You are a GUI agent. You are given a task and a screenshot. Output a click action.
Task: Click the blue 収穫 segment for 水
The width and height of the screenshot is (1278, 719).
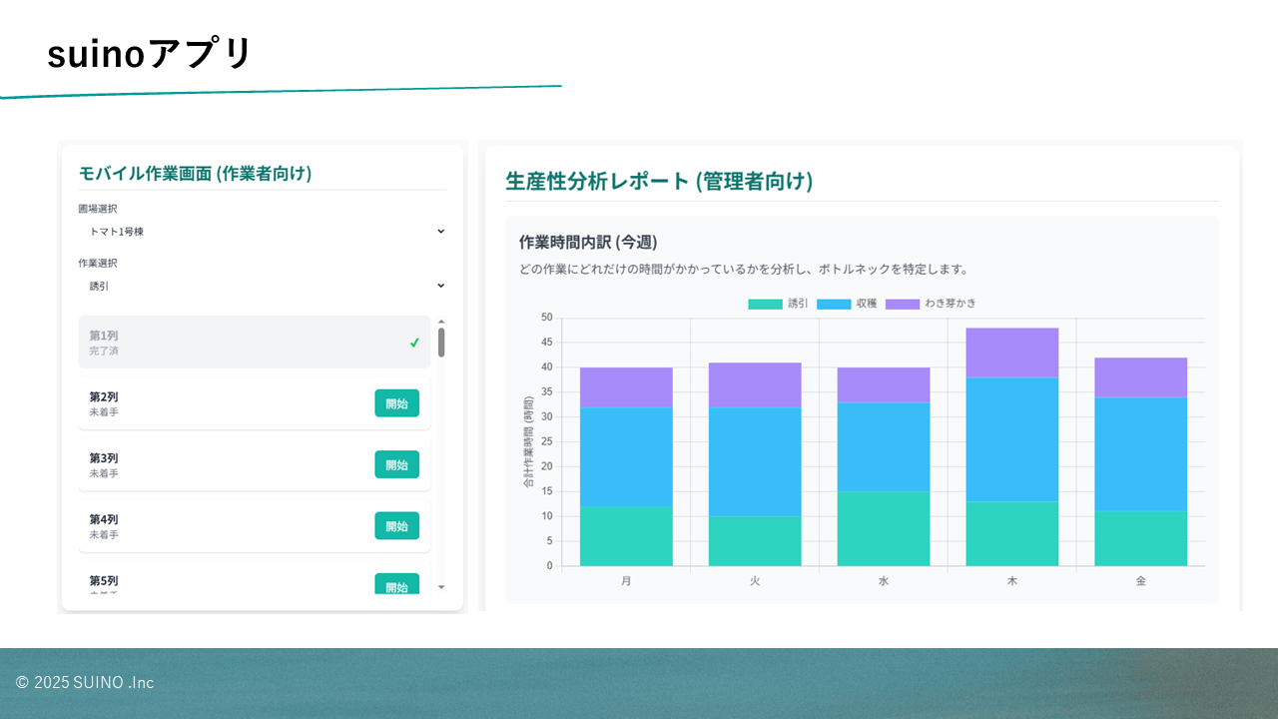884,447
